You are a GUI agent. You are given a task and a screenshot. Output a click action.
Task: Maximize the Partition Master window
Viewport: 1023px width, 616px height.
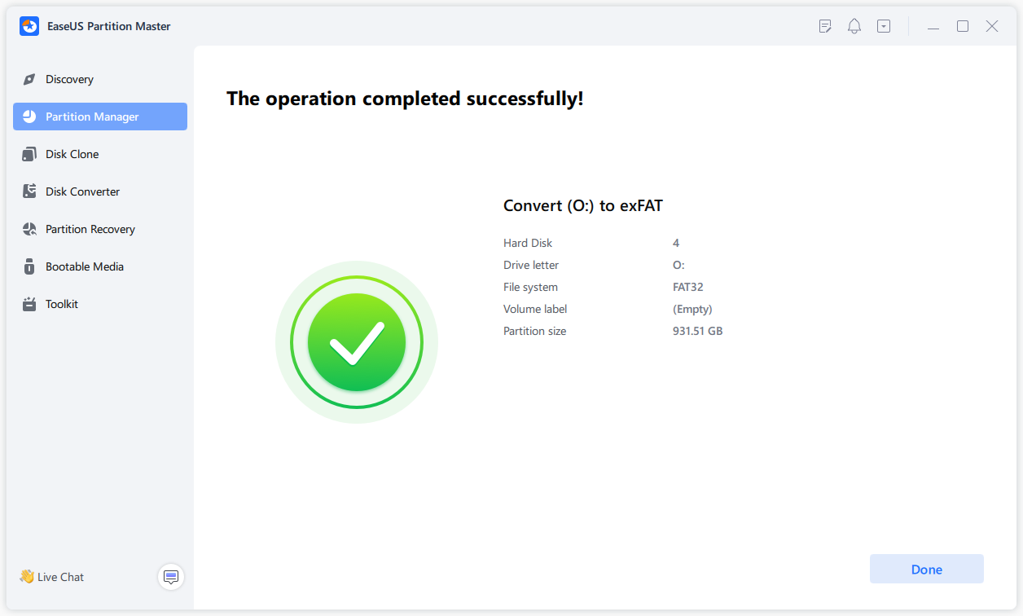pyautogui.click(x=963, y=26)
